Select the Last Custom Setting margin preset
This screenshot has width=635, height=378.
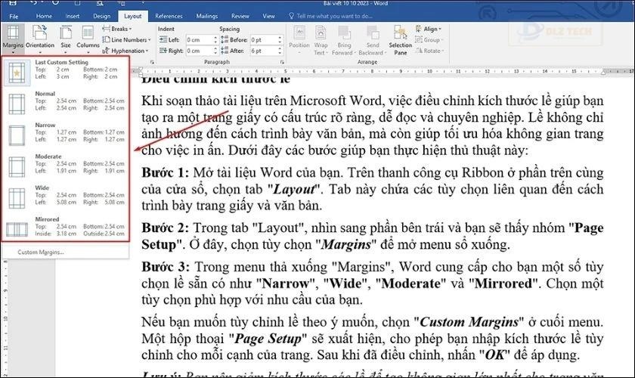pyautogui.click(x=66, y=72)
